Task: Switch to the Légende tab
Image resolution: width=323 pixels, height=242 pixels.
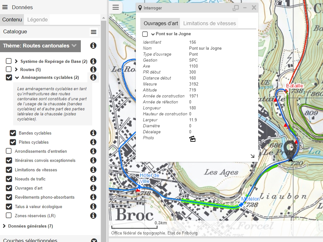Action: 37,19
